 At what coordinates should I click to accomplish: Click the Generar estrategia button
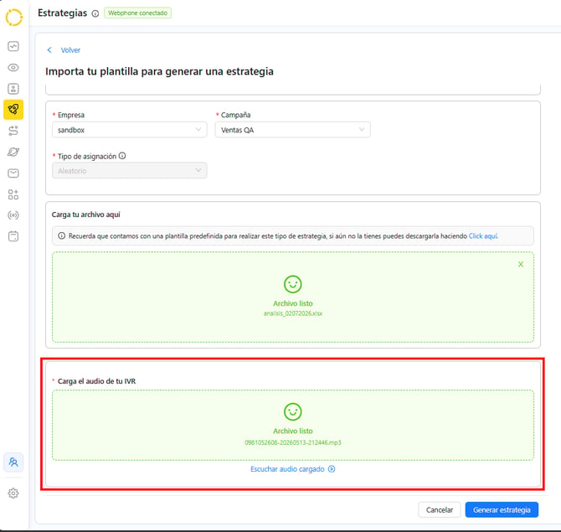pos(502,510)
